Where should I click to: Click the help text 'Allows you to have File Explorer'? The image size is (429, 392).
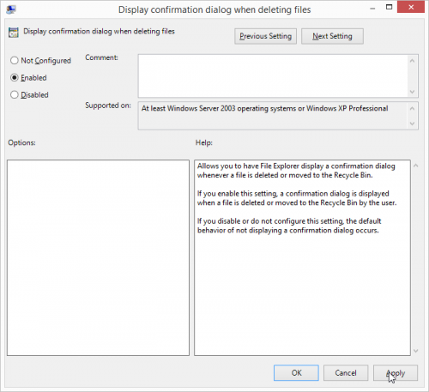(x=248, y=166)
